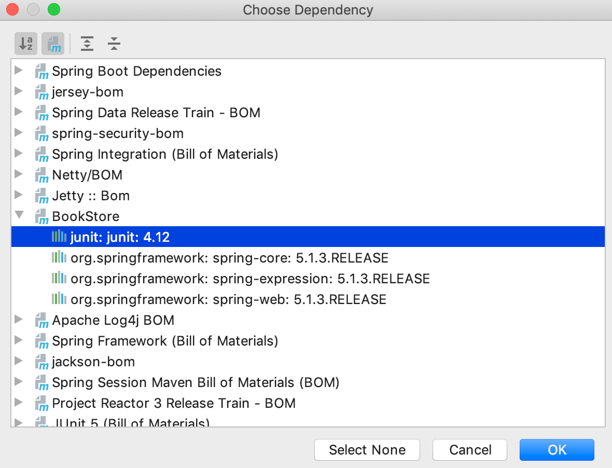612x468 pixels.
Task: Expand Jetty :: Bom node arrow
Action: 18,195
